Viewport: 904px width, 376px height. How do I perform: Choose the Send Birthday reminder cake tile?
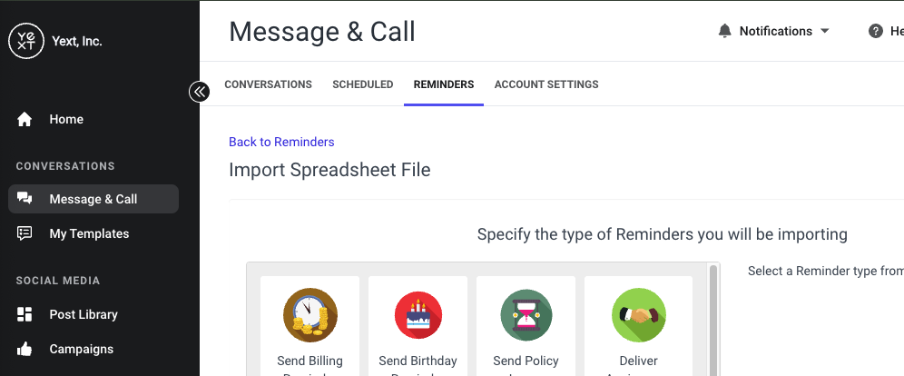[x=418, y=326]
